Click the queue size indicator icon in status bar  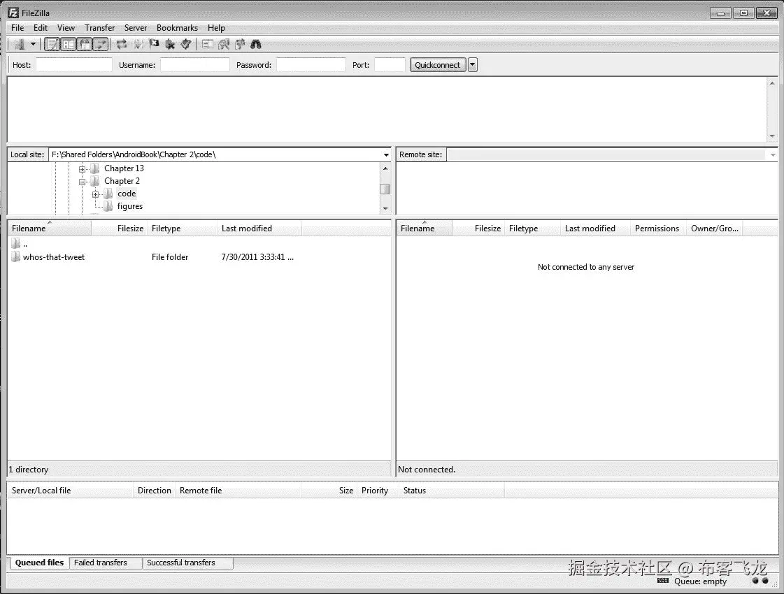(x=663, y=581)
